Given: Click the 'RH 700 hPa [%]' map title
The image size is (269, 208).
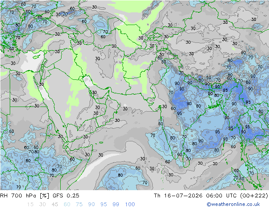Looking at the screenshot, I should pos(25,195).
